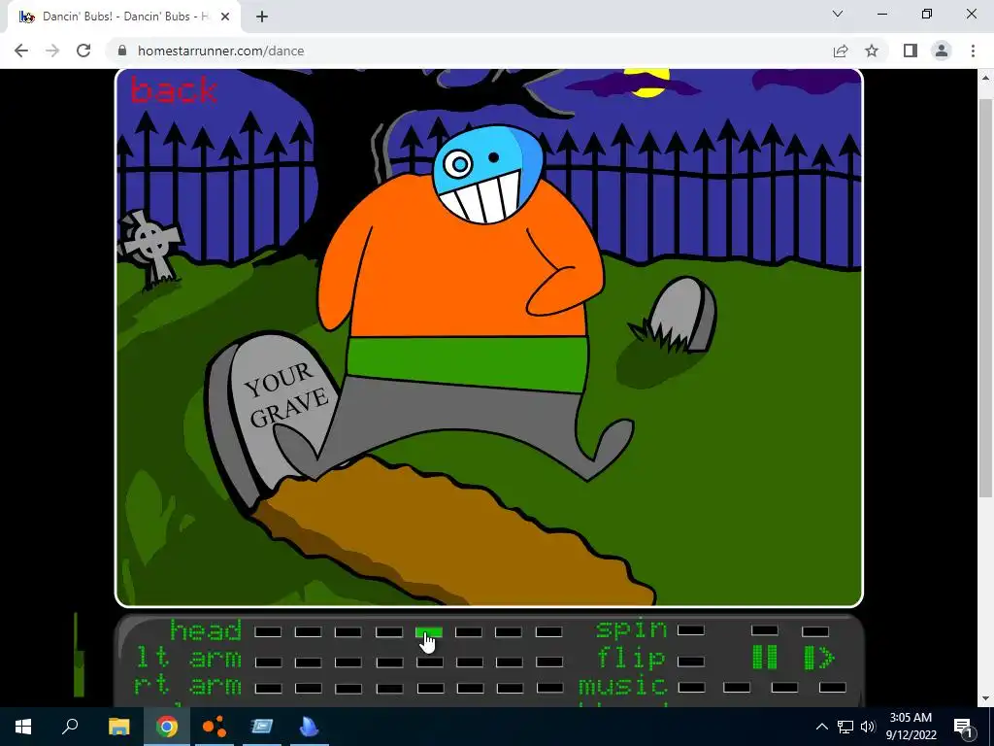Go back using browser back arrow
The width and height of the screenshot is (994, 746).
tap(21, 51)
